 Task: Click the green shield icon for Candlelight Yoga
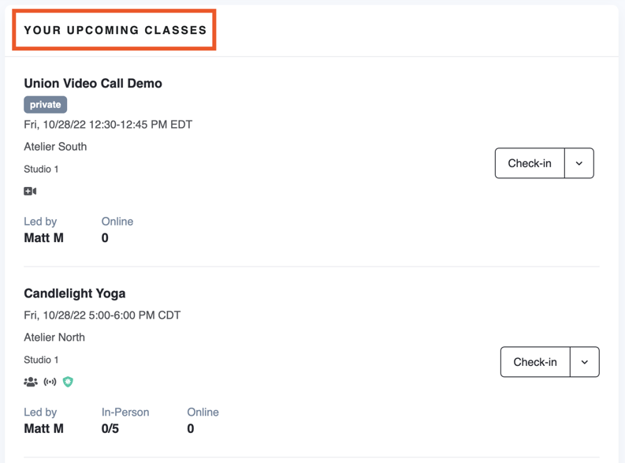[68, 382]
